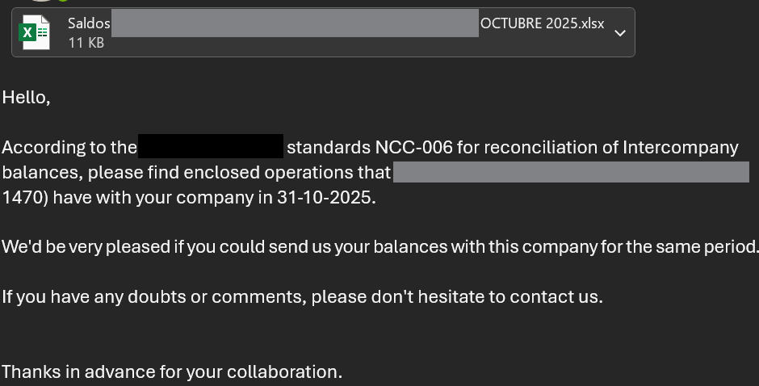The height and width of the screenshot is (386, 759).
Task: Click the green presence status dot
Action: point(62,1)
